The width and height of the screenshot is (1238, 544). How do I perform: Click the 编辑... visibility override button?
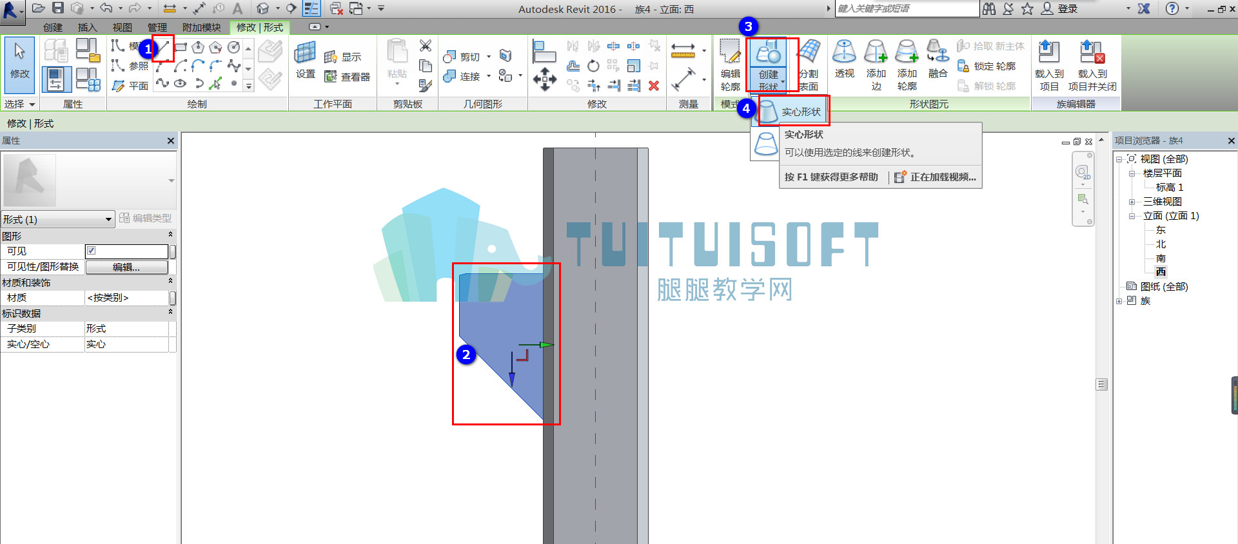point(127,267)
